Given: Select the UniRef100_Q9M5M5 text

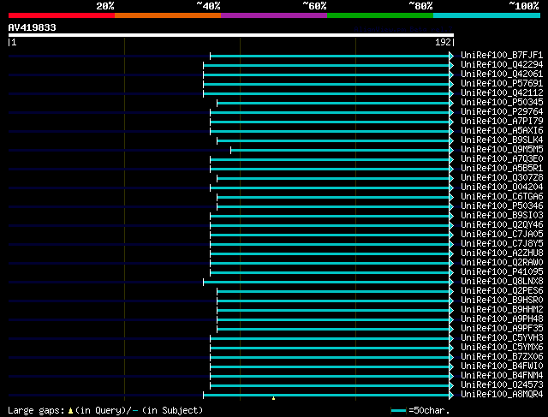Looking at the screenshot, I should [502, 150].
